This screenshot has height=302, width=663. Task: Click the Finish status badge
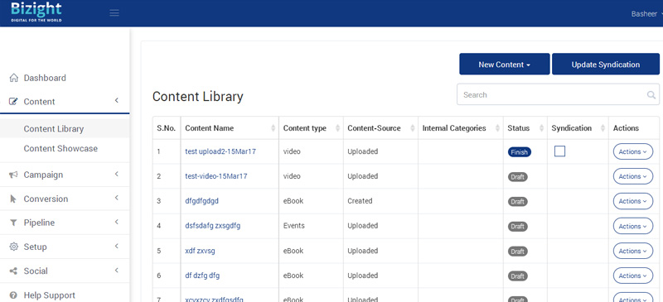click(x=520, y=152)
